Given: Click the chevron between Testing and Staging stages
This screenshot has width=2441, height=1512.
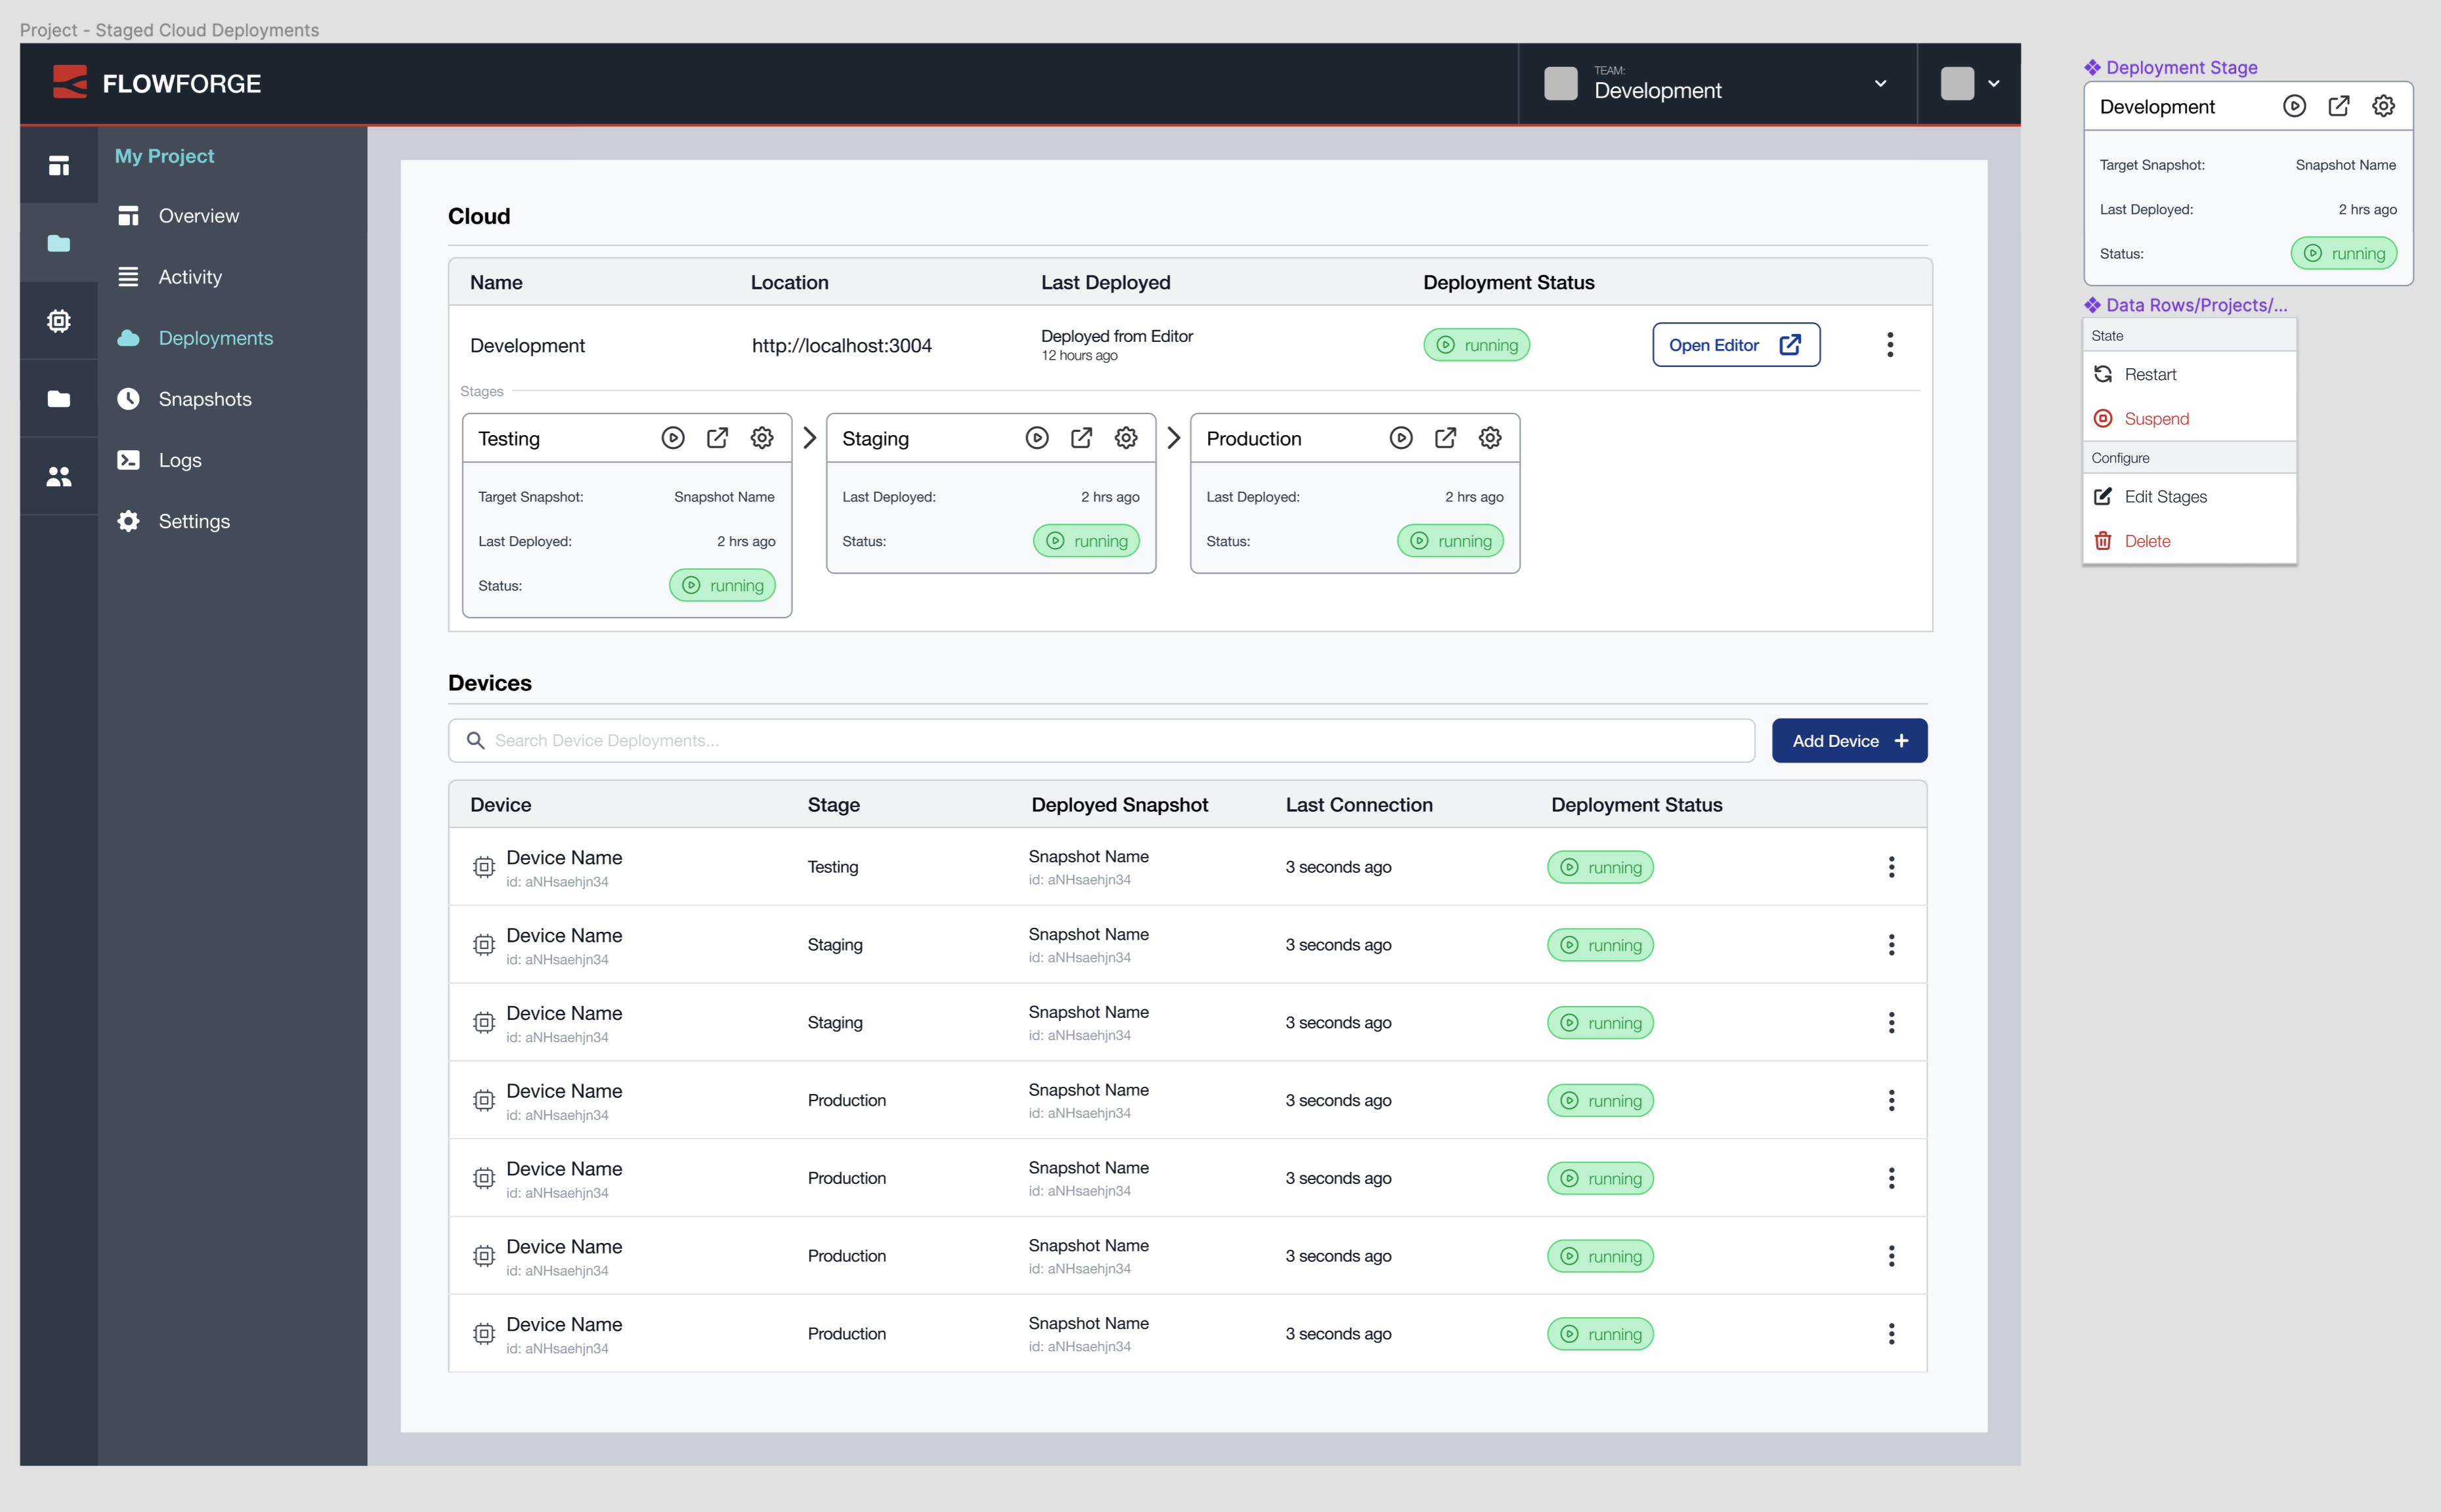Looking at the screenshot, I should [810, 437].
